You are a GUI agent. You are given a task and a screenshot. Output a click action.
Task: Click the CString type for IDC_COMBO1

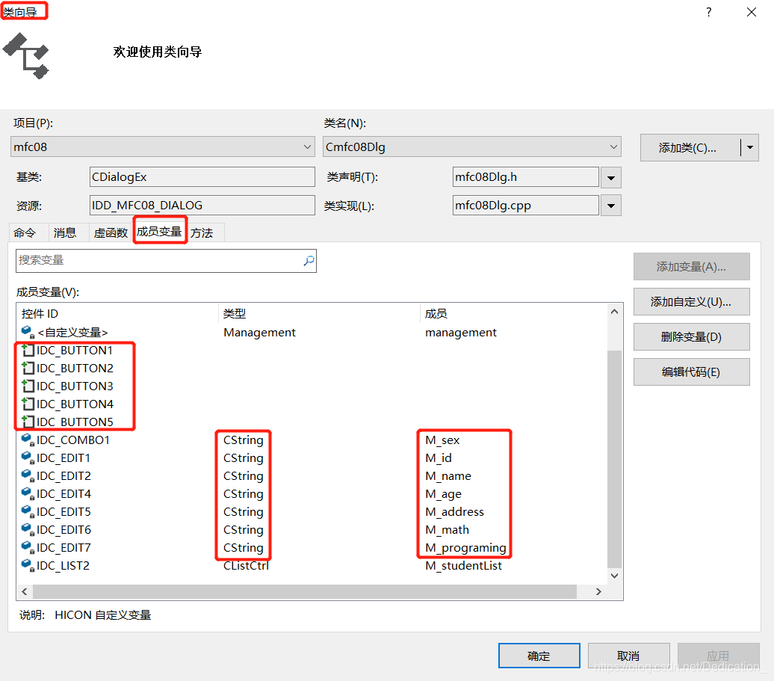(x=244, y=440)
